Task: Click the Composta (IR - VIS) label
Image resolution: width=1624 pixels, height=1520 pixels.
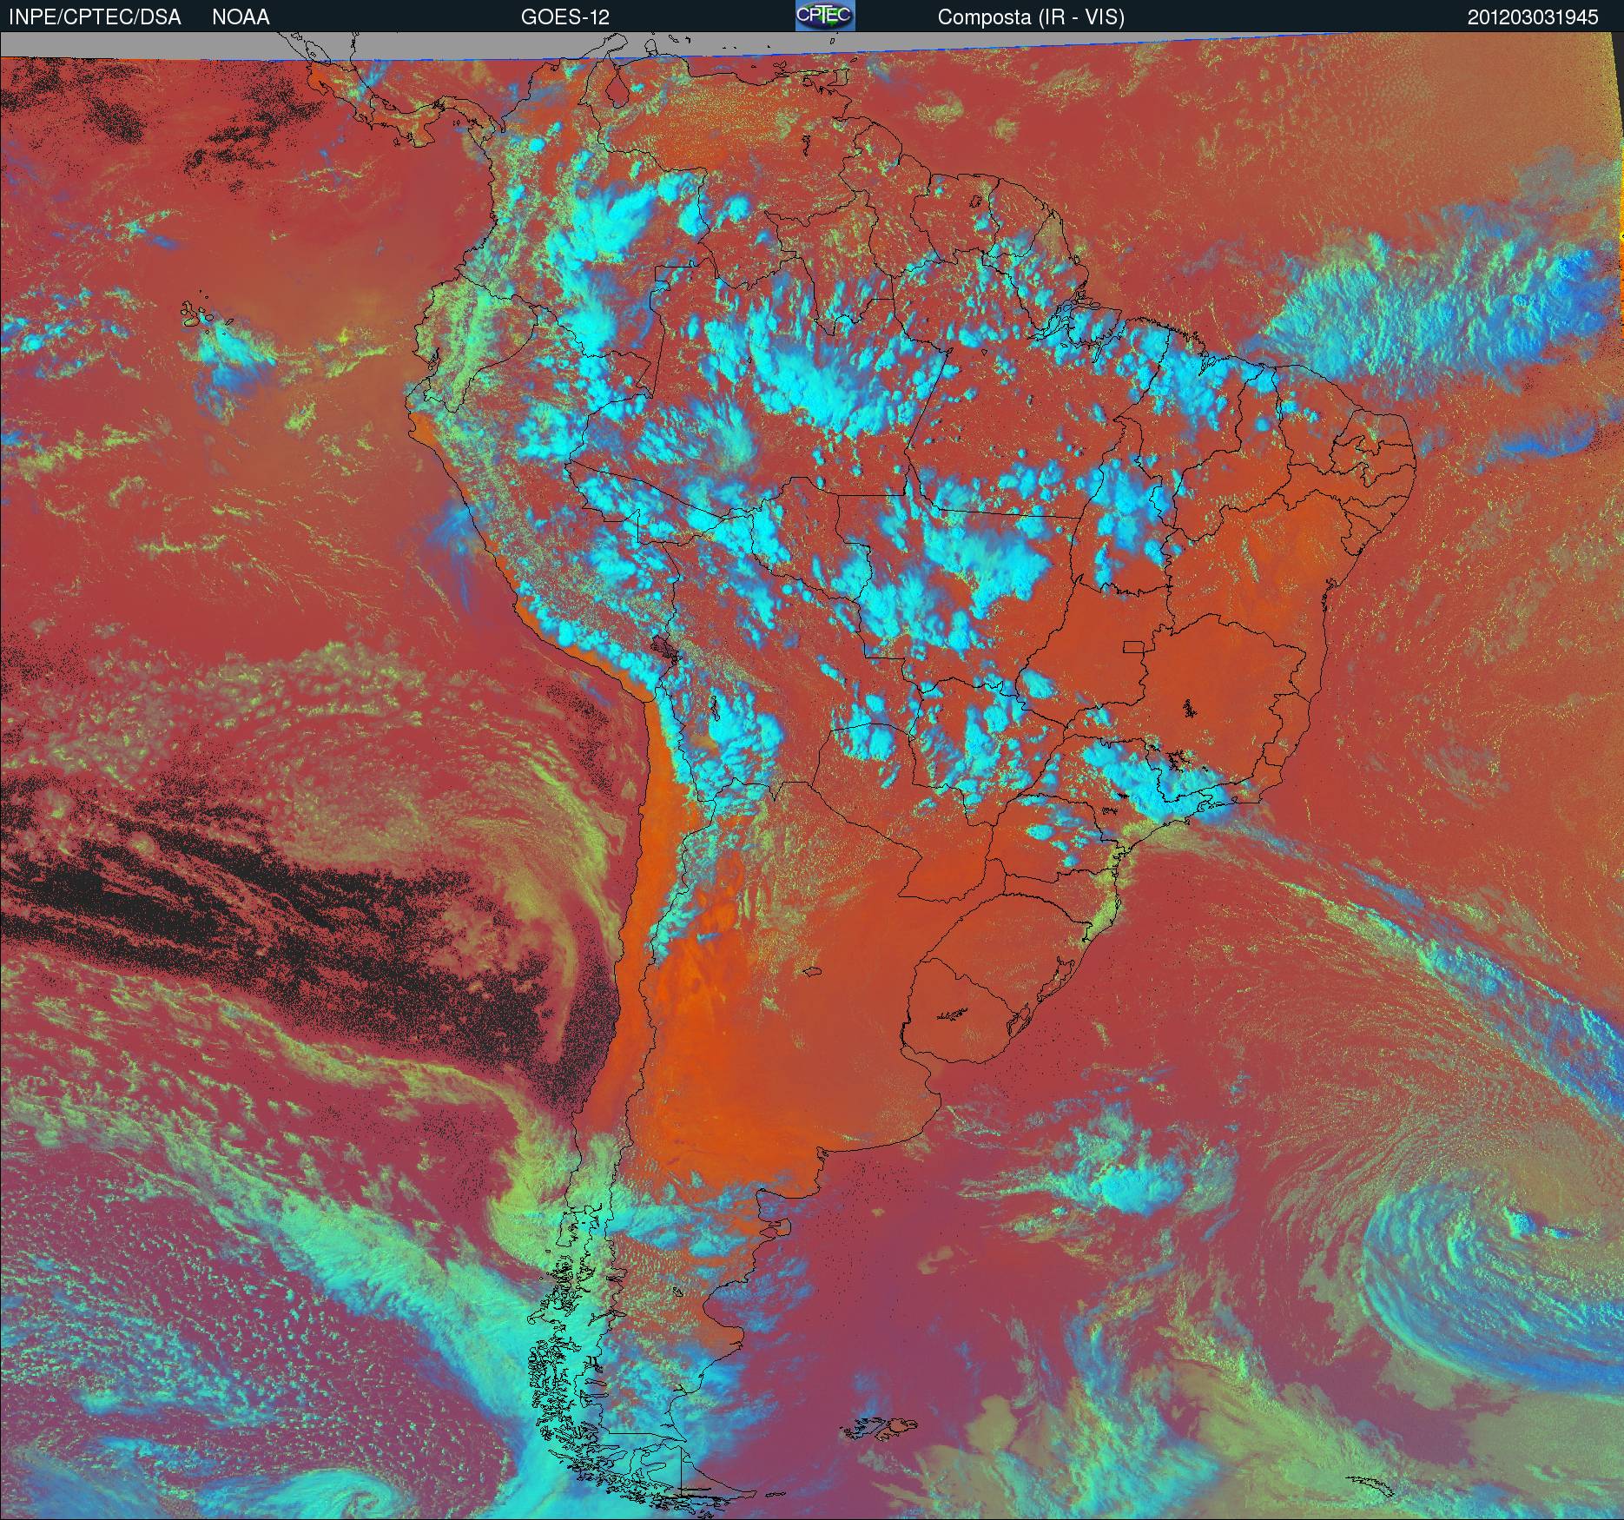Action: tap(1031, 17)
